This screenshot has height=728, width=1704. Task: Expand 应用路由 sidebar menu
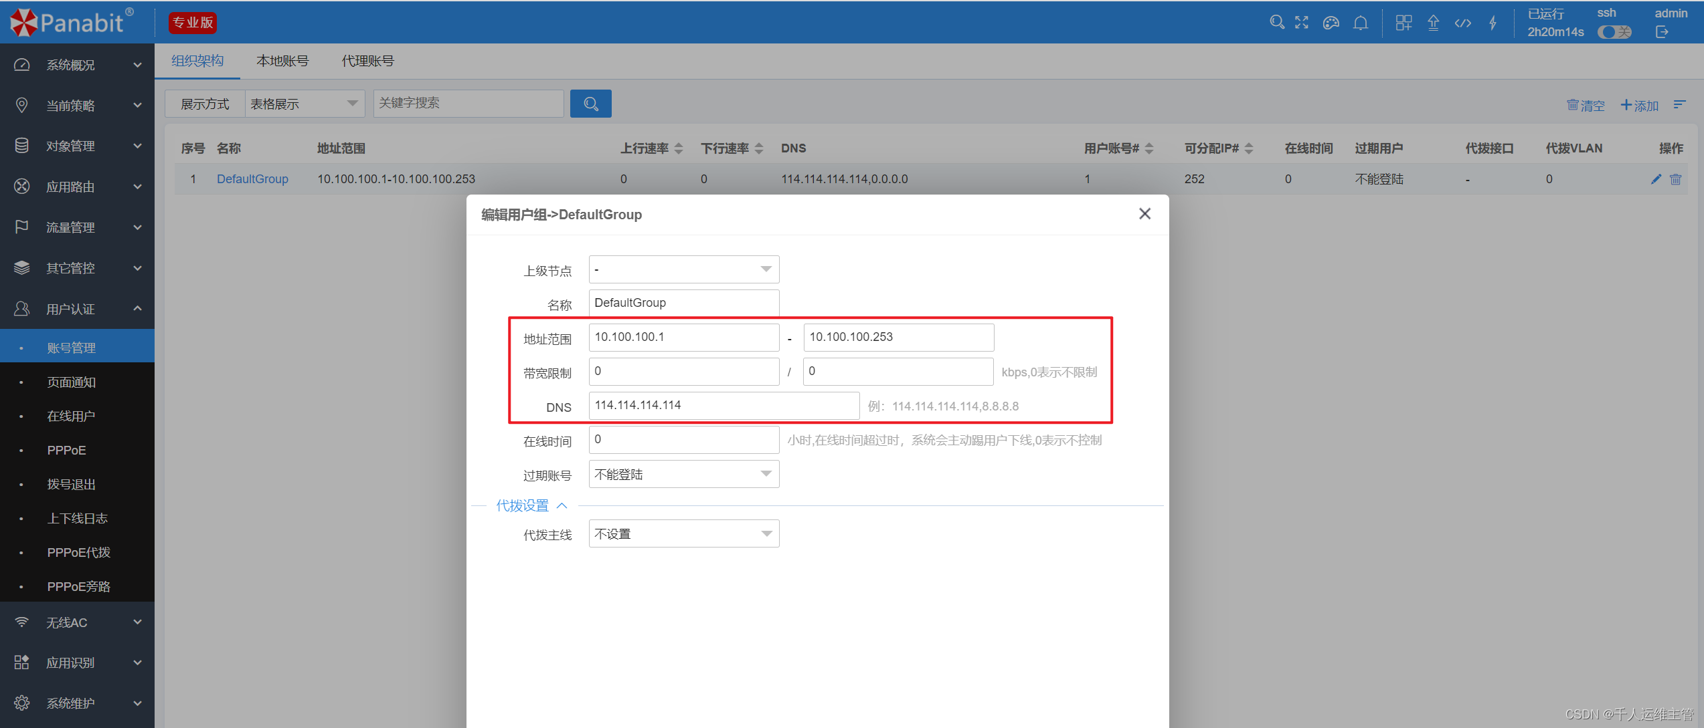tap(77, 187)
